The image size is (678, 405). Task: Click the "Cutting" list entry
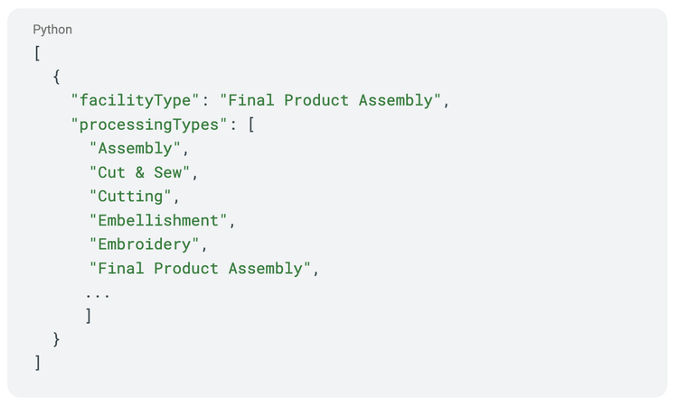tap(131, 197)
